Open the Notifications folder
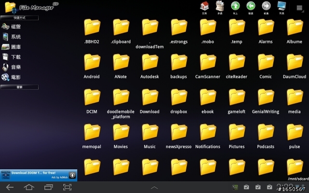Viewport: 309px width, 193px height. click(208, 136)
